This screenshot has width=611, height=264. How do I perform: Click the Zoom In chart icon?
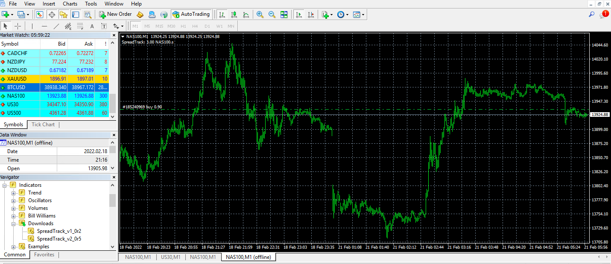[x=259, y=14]
